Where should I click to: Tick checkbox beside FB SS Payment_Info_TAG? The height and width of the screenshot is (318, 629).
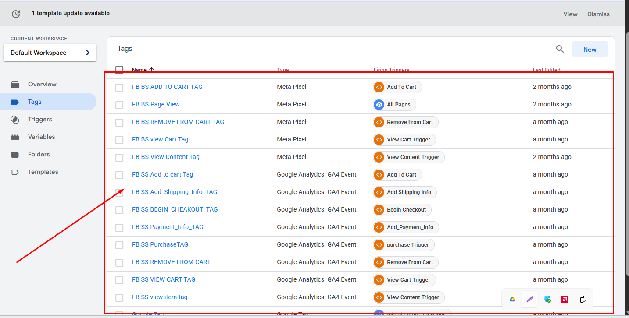tap(119, 227)
